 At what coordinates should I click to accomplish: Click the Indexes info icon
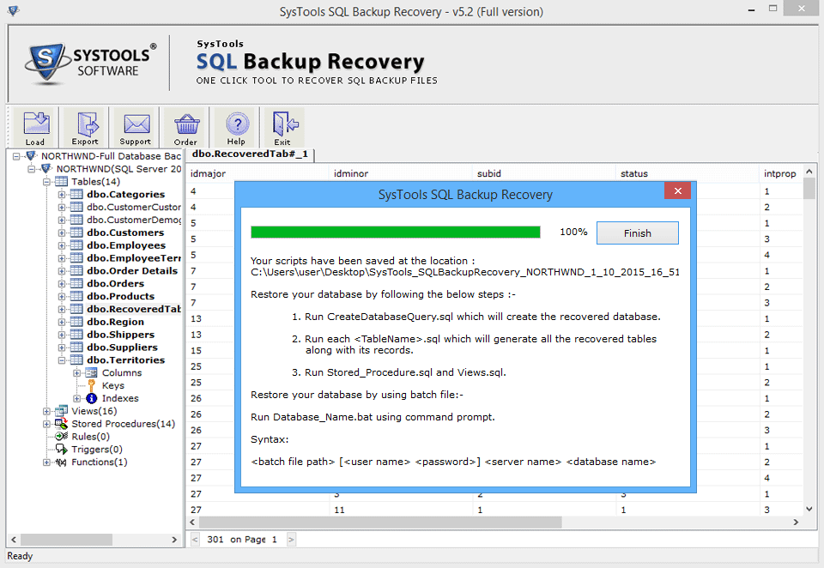point(92,399)
